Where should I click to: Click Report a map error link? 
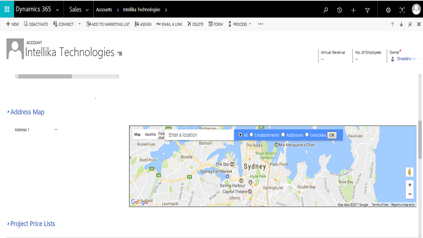403,205
